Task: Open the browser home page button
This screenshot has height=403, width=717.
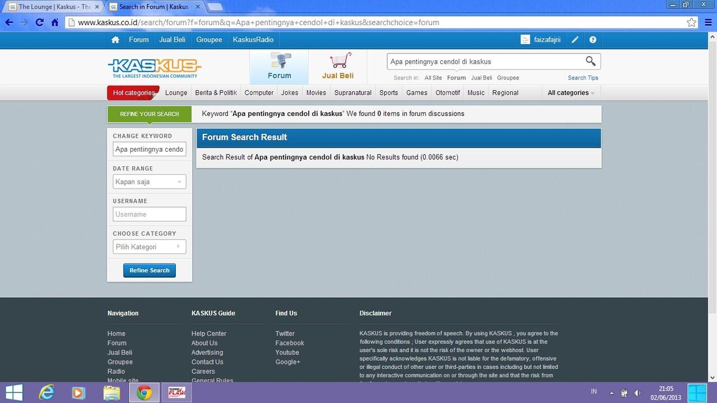Action: [x=54, y=22]
